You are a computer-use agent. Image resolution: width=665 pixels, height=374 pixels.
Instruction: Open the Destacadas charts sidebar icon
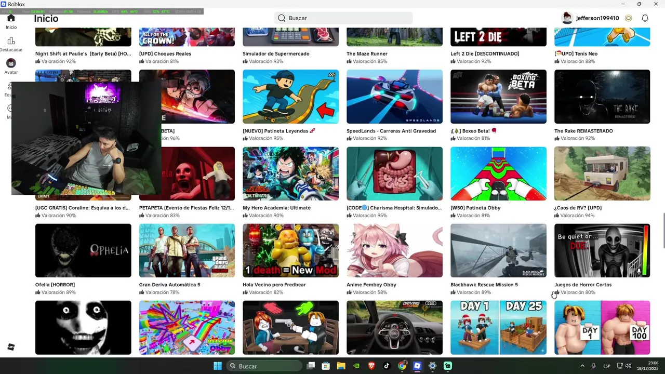[x=11, y=41]
